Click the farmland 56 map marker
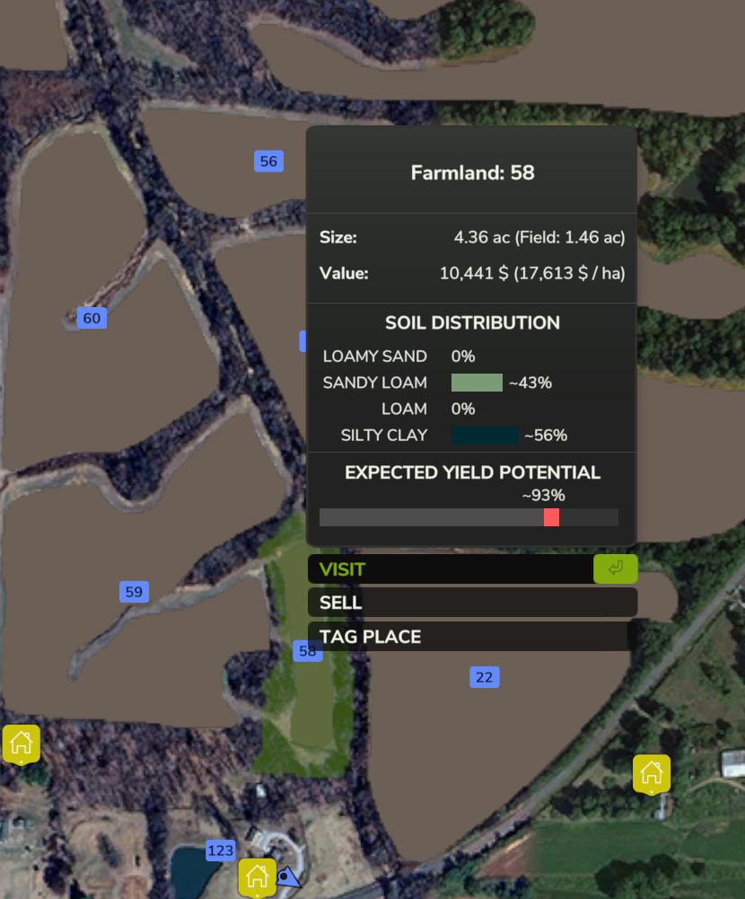 coord(267,161)
